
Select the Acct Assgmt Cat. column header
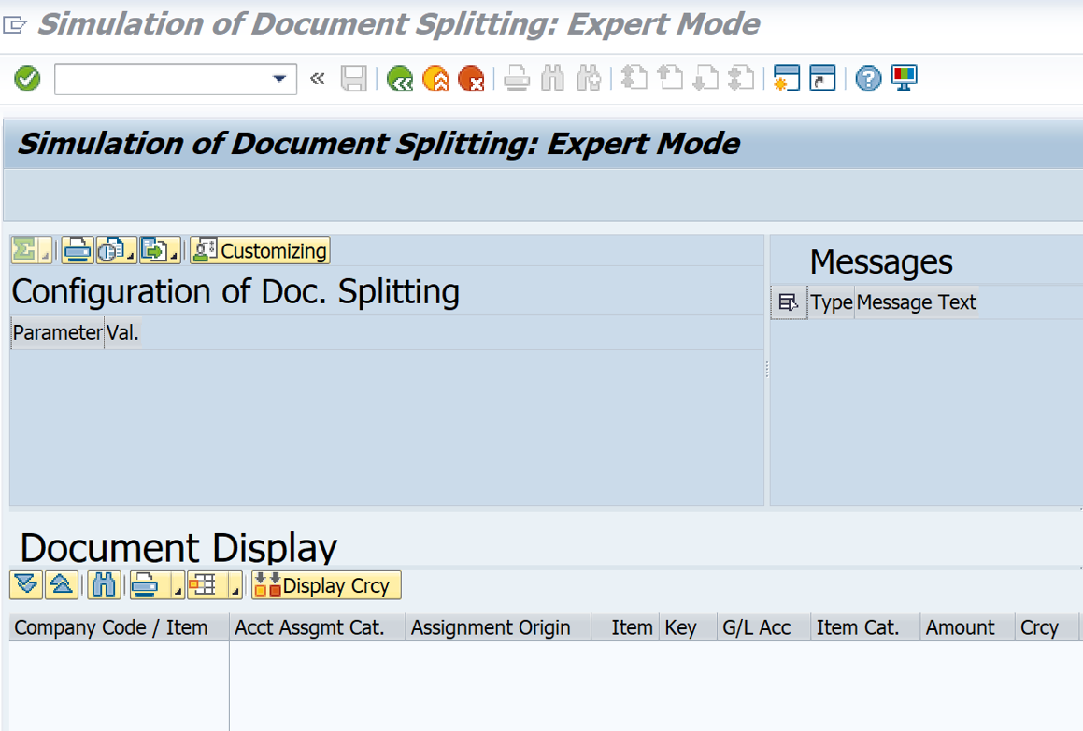[317, 627]
